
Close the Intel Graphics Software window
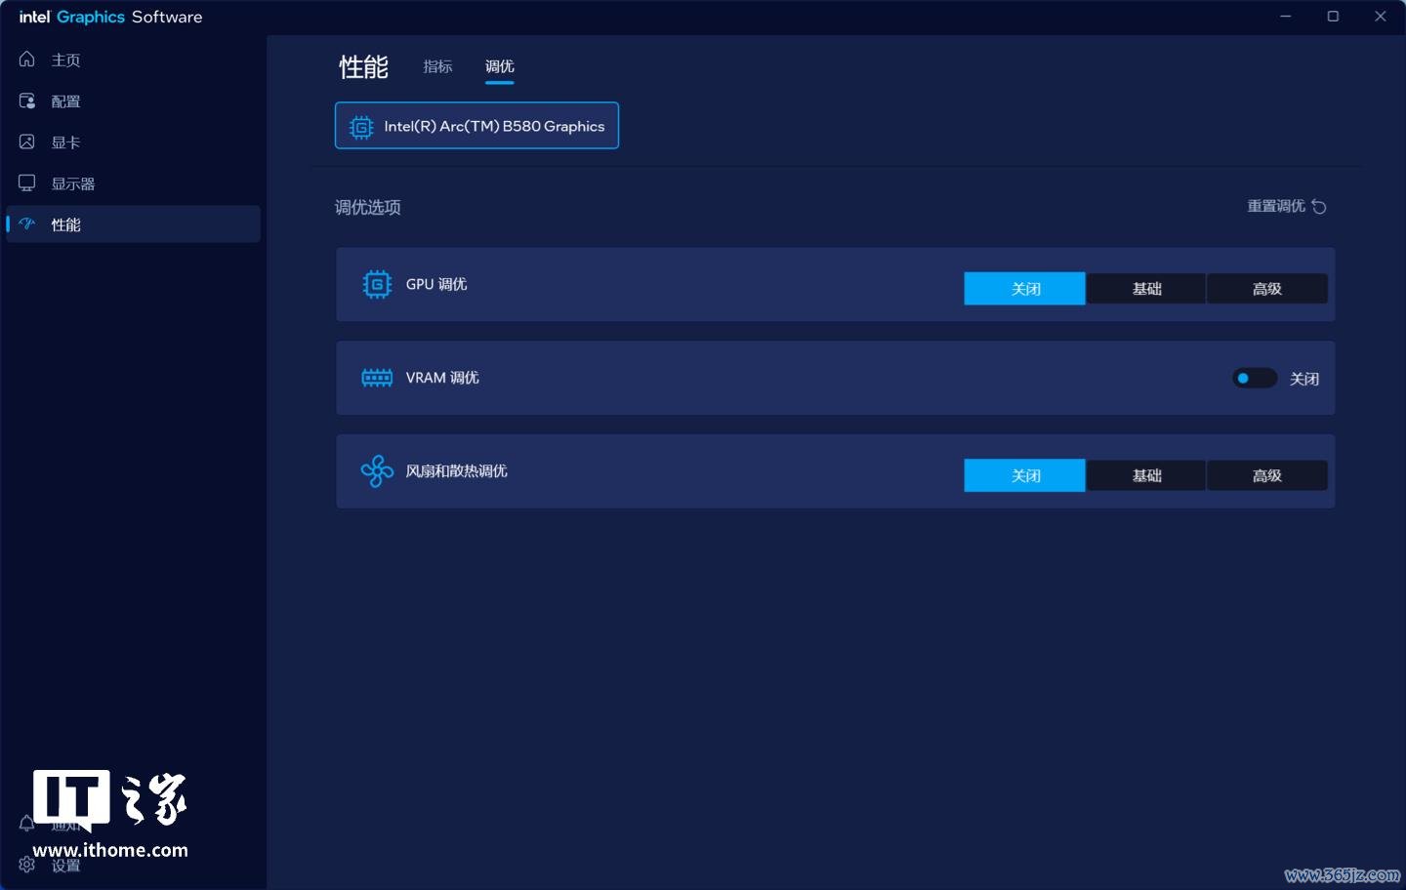(x=1381, y=17)
